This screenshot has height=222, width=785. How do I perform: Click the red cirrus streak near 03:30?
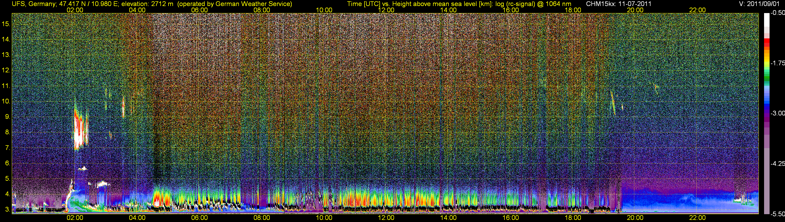pyautogui.click(x=123, y=107)
